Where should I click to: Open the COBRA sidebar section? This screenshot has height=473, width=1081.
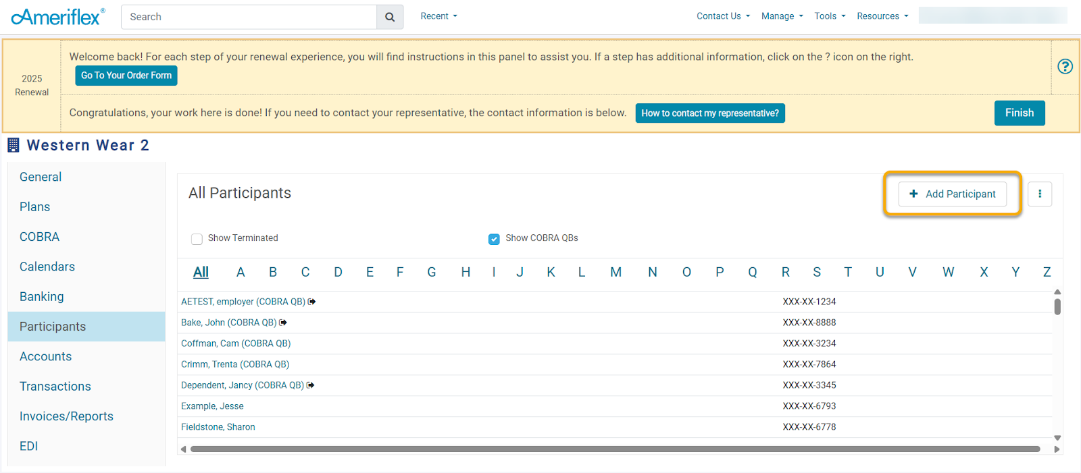(86, 237)
